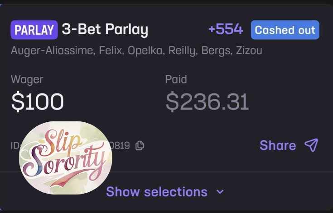333x213 pixels.
Task: Click the ID label before the bet number
Action: (15, 145)
